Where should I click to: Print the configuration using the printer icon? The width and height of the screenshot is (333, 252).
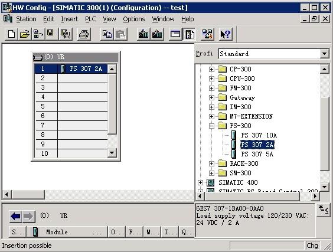[84, 34]
